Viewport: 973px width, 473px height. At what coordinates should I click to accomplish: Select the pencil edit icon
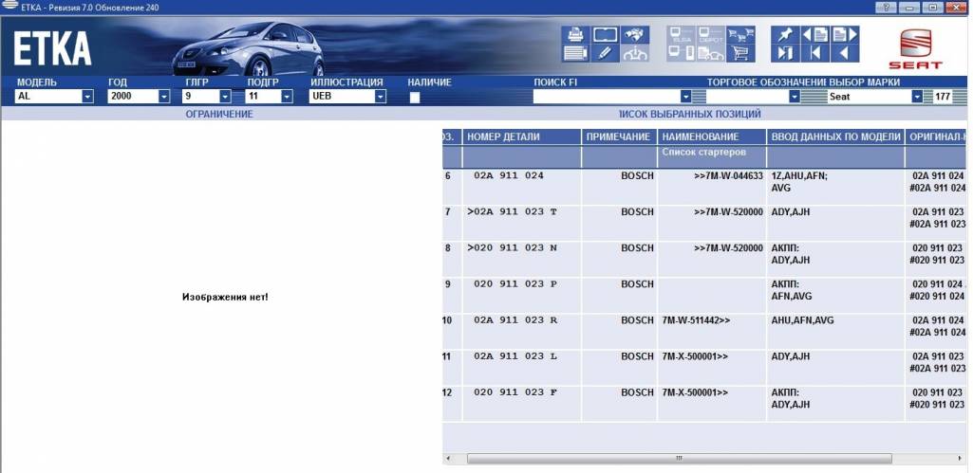605,54
